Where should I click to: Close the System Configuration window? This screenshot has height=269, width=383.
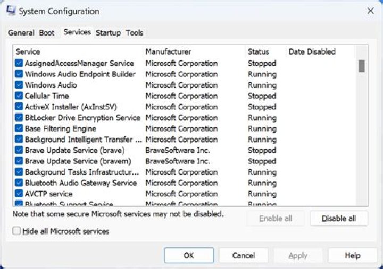(x=370, y=11)
